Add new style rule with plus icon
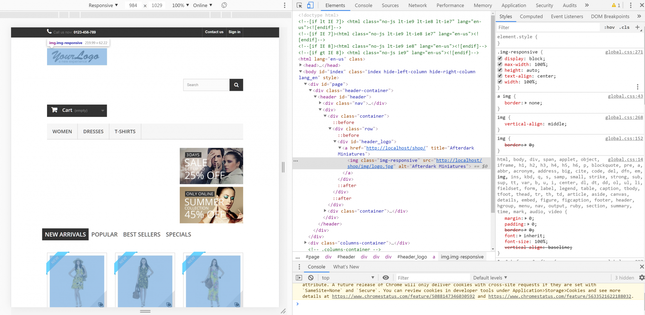The height and width of the screenshot is (315, 645). [x=637, y=27]
